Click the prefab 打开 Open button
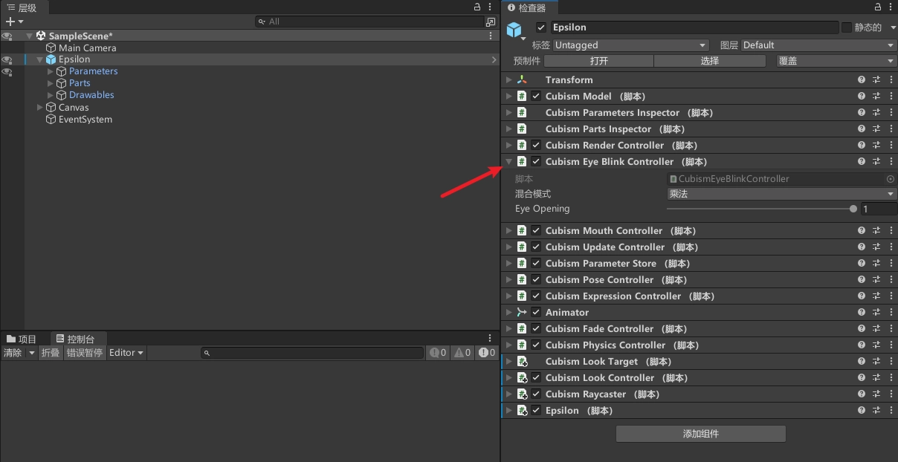 tap(598, 61)
